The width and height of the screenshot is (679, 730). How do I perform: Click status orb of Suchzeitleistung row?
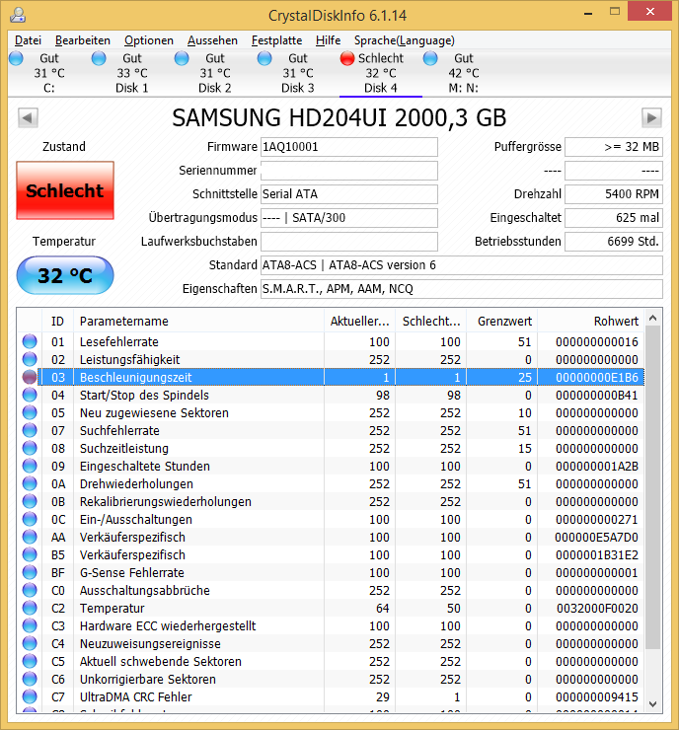coord(30,448)
